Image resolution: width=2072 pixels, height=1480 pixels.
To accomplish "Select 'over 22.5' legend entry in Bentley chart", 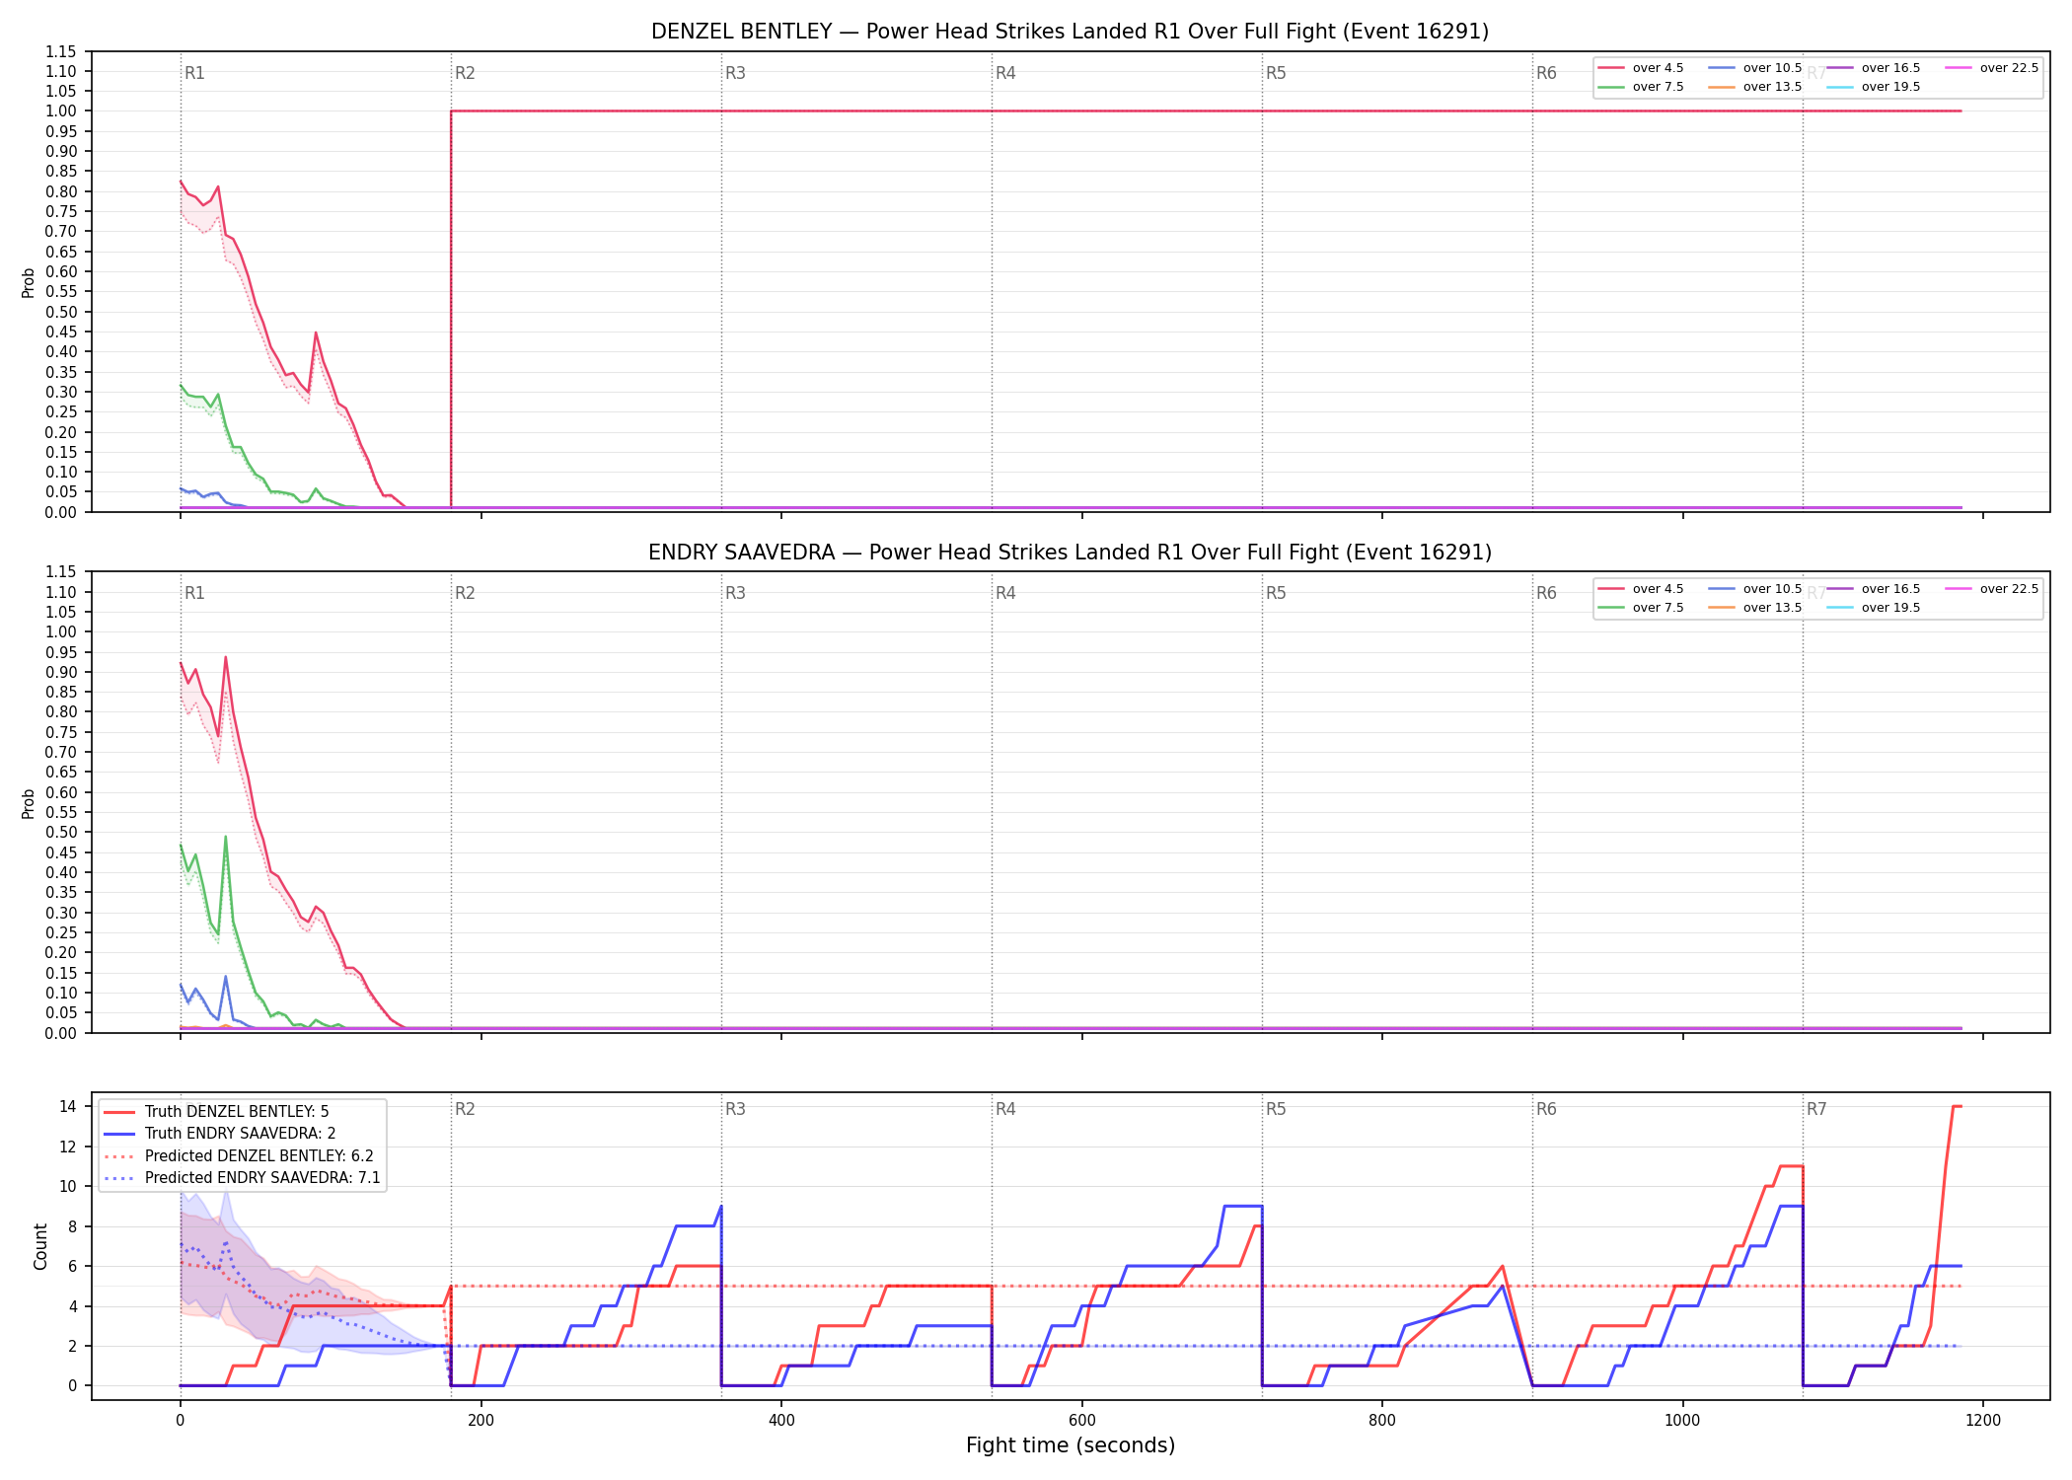I will [x=1991, y=68].
